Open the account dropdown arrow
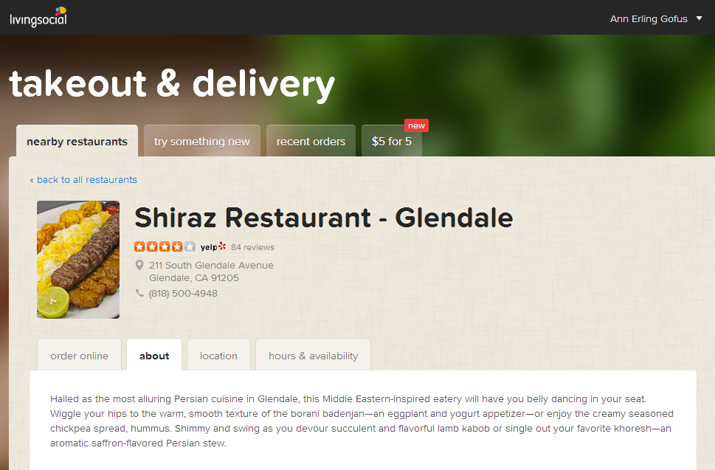Screen dimensions: 715x470 (699, 18)
